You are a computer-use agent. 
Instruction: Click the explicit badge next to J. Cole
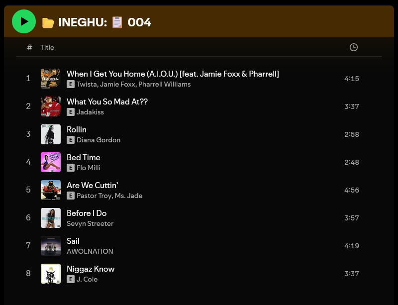tap(71, 279)
